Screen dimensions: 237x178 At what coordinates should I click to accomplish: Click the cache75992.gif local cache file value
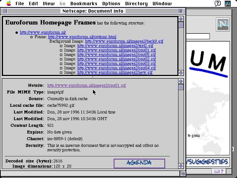[x=61, y=105]
